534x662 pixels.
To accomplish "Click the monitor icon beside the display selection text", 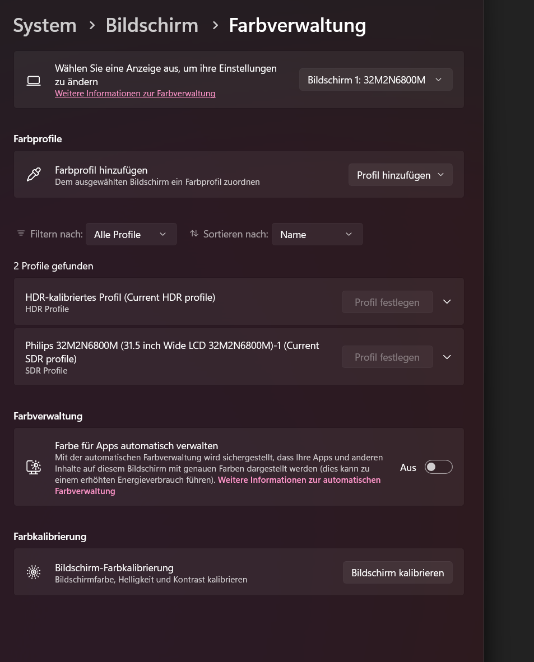I will (34, 80).
